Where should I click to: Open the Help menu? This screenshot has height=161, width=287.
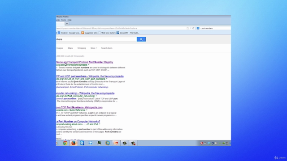click(70, 20)
